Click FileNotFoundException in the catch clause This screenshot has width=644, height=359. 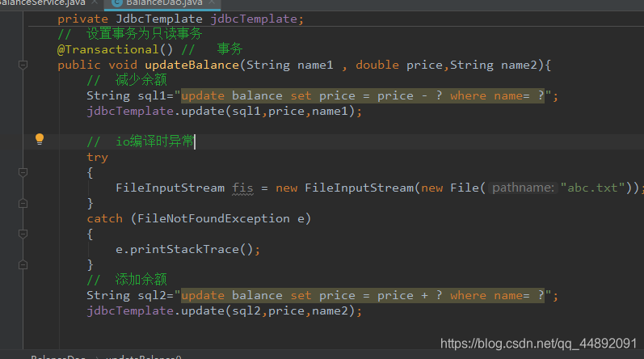click(x=213, y=218)
